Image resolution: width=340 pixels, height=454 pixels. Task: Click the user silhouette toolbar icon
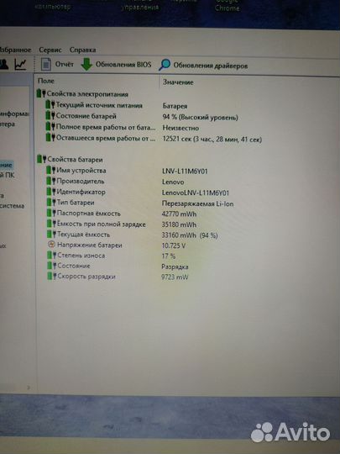[x=4, y=64]
